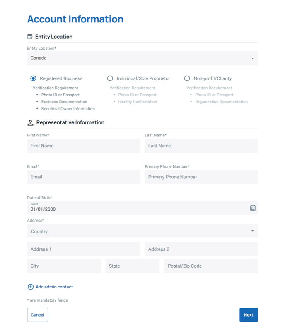Click the Date of Birth field showing 01/01/2000

142,208
